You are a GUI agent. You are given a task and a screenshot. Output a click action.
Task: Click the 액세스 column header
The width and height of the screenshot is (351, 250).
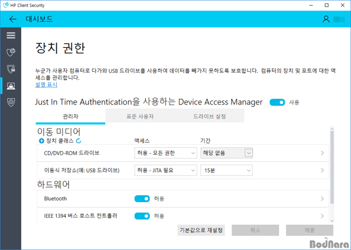(142, 141)
